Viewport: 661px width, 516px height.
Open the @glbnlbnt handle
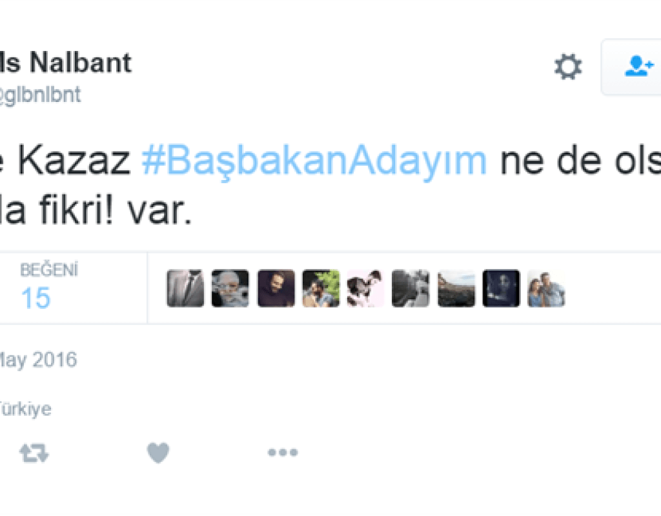click(x=40, y=95)
